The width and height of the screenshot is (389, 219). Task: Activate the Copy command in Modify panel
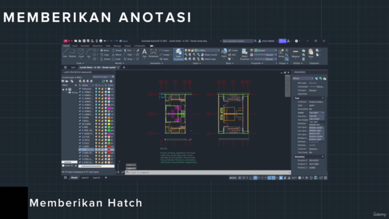tap(105, 55)
